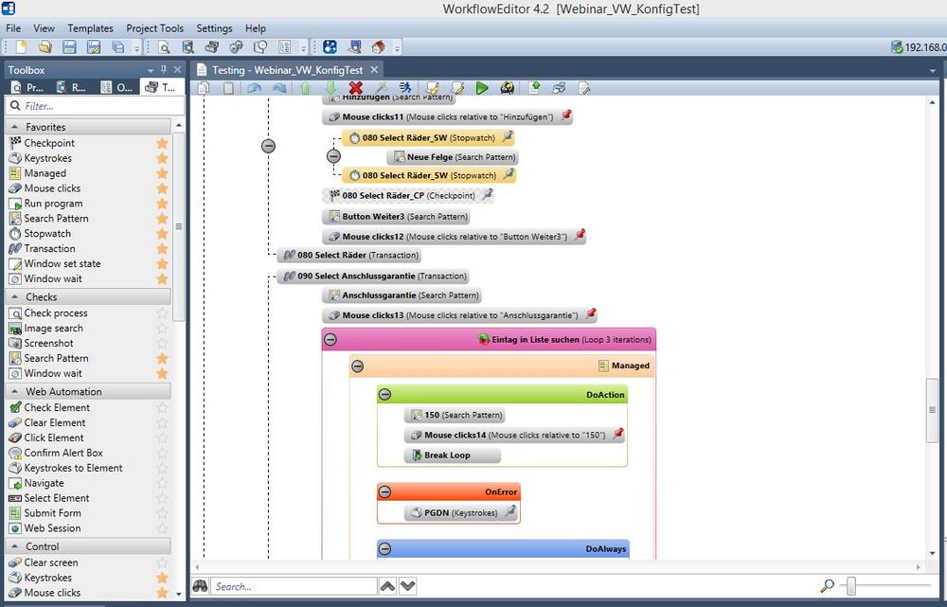The width and height of the screenshot is (947, 607).
Task: Select the Stopwatch tool in Favorites
Action: click(47, 234)
